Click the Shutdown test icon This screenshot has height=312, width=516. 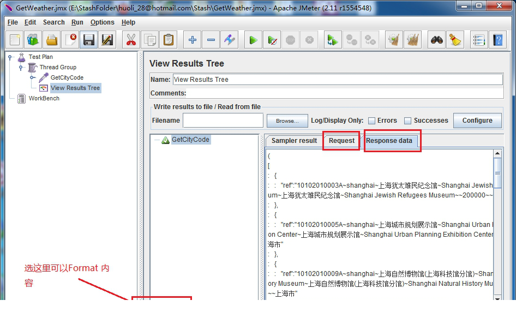pyautogui.click(x=309, y=40)
